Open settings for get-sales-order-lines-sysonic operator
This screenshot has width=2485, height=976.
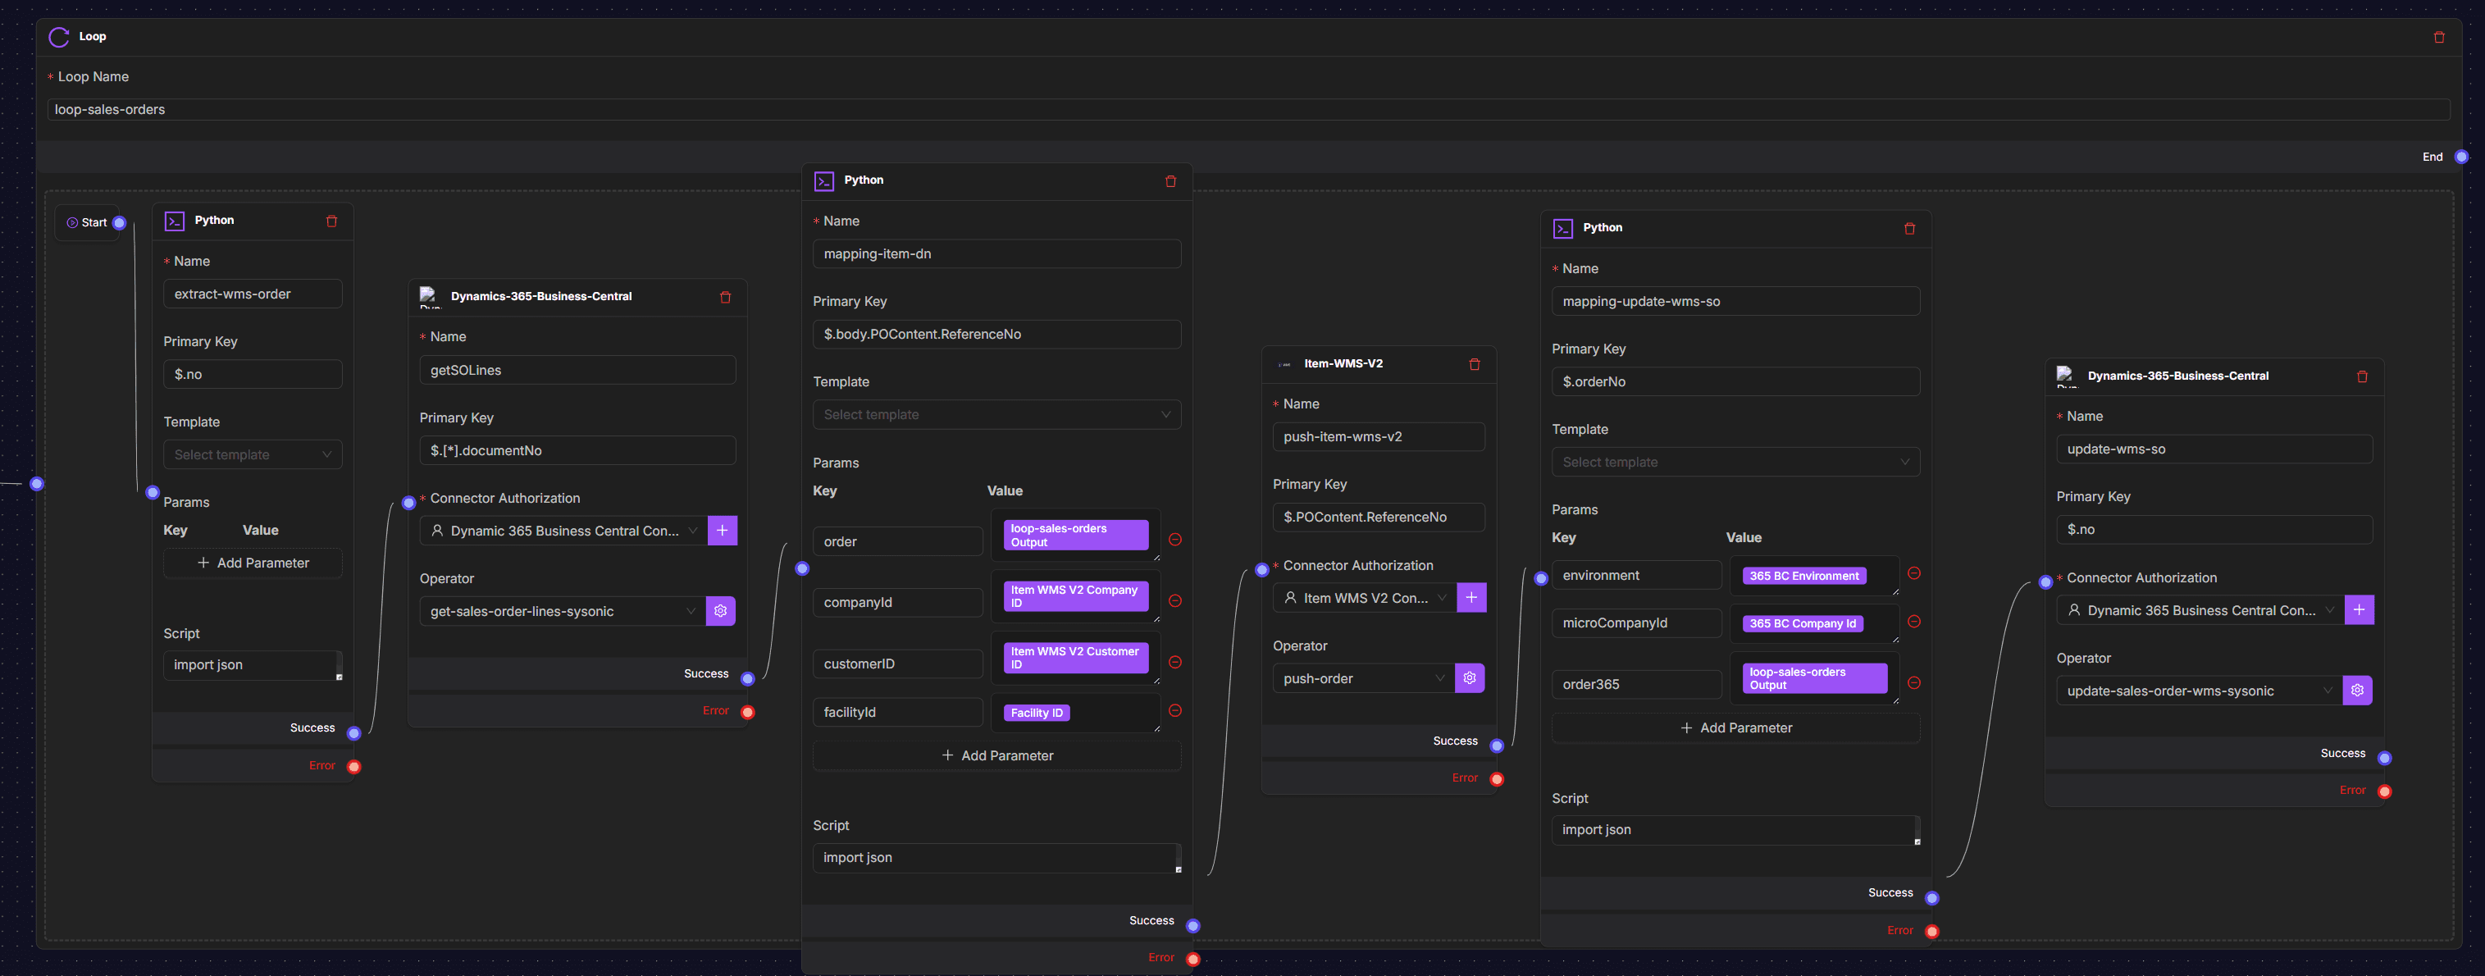pyautogui.click(x=719, y=612)
